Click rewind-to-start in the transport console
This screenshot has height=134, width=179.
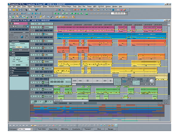pyautogui.click(x=75, y=81)
